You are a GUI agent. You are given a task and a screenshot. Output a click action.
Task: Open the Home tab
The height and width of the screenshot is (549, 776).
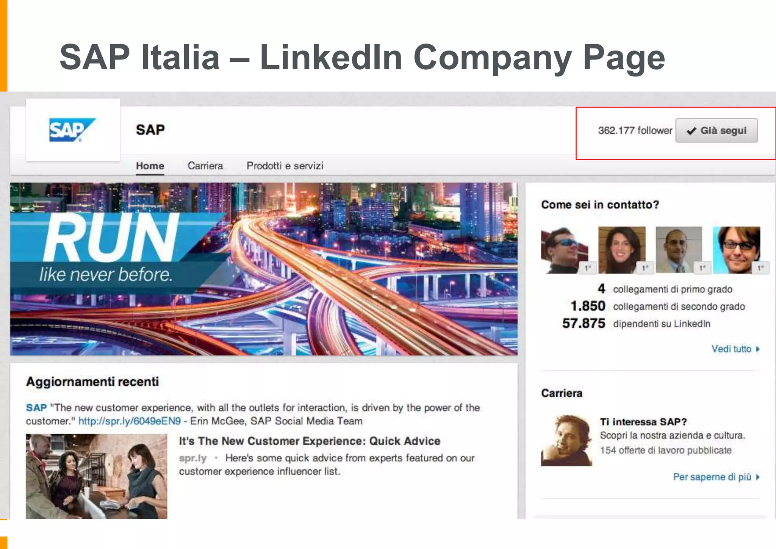point(150,166)
